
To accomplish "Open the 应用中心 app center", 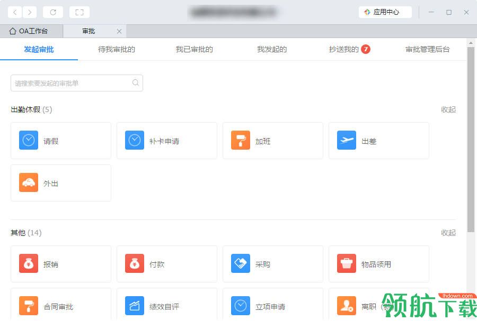I will click(x=385, y=12).
